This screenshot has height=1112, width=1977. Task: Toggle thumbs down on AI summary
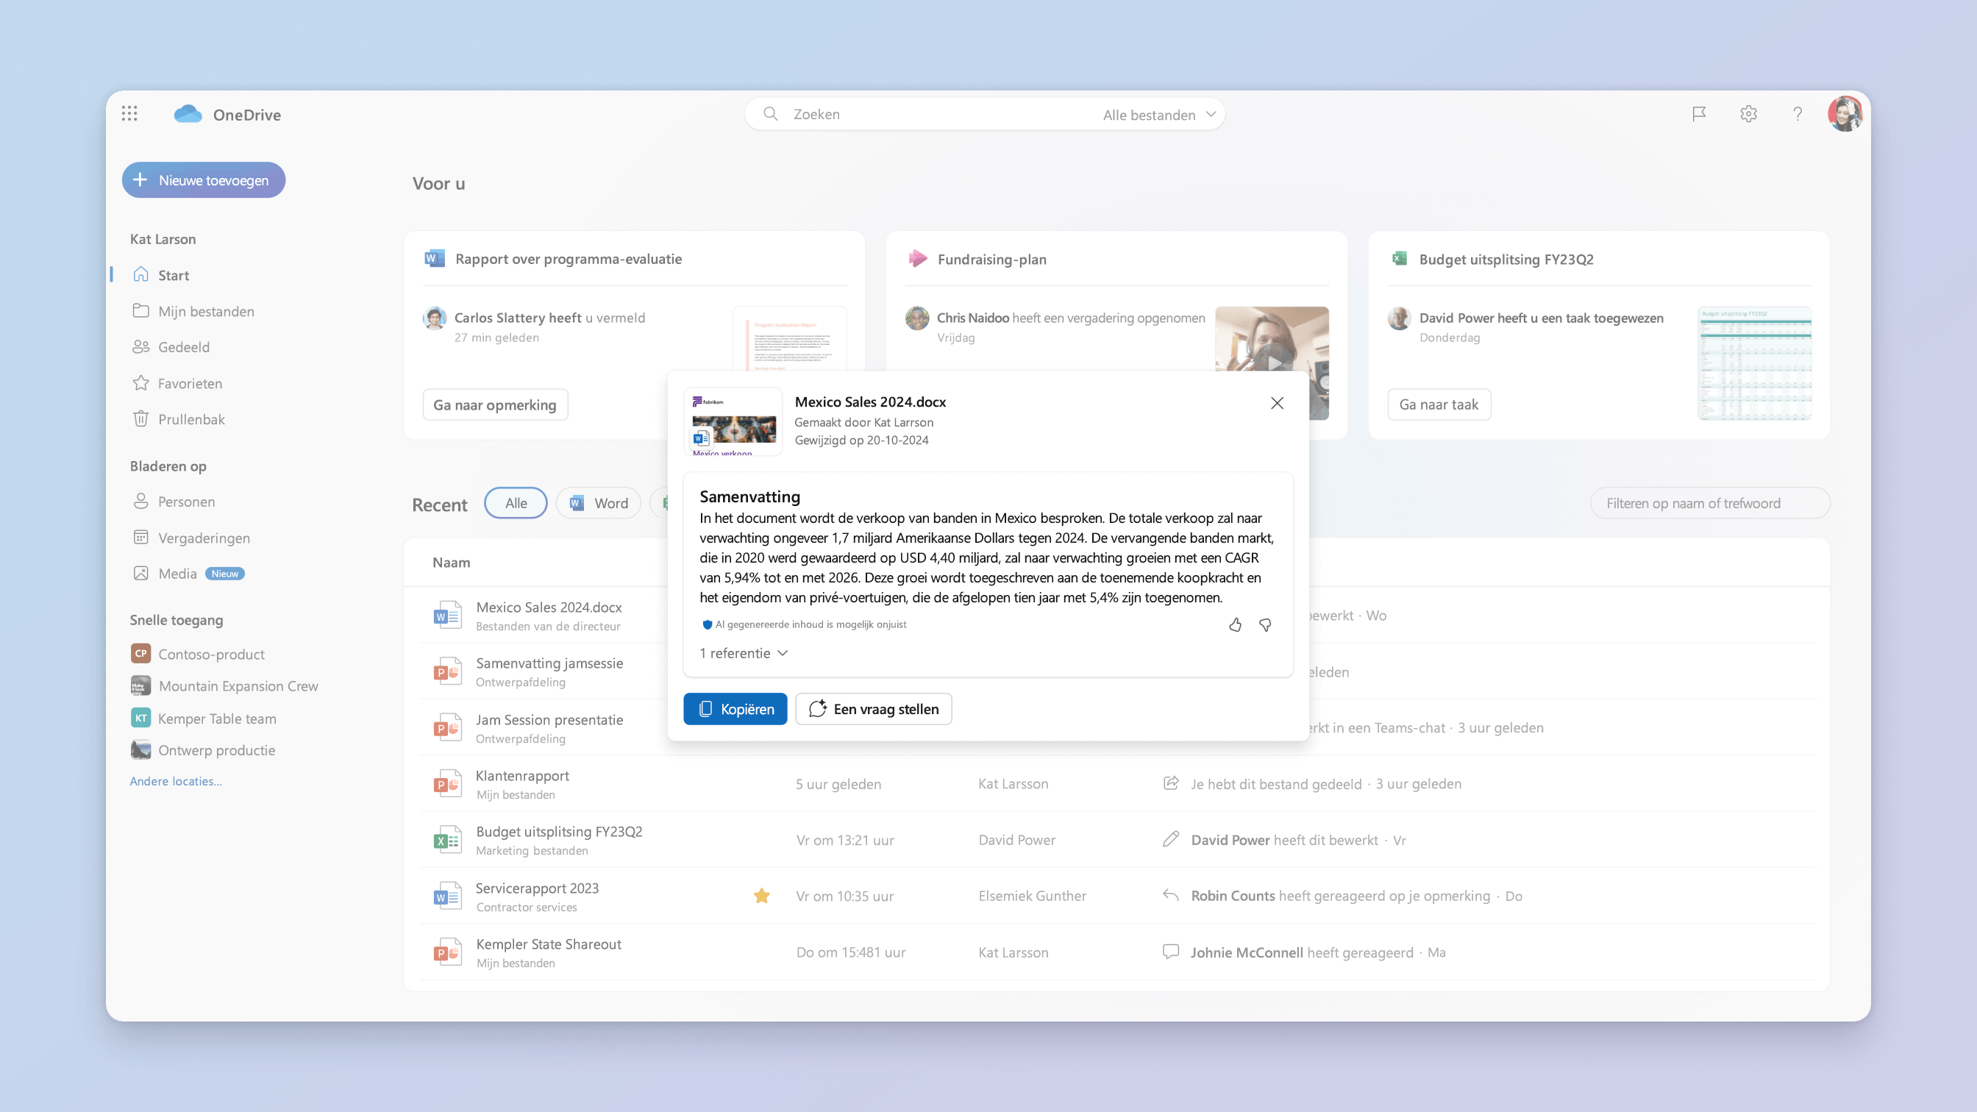(x=1266, y=623)
